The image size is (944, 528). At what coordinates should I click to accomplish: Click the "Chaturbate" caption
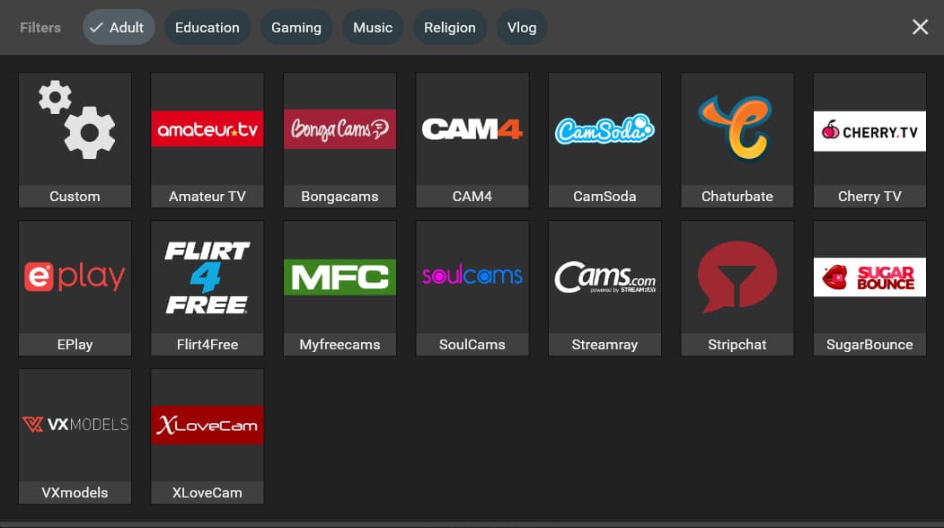[737, 197]
